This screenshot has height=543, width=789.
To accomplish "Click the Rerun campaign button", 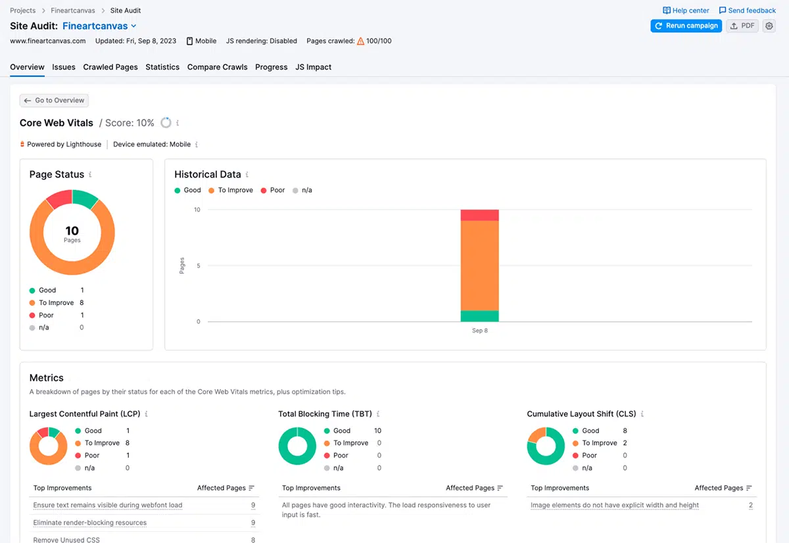I will 686,26.
